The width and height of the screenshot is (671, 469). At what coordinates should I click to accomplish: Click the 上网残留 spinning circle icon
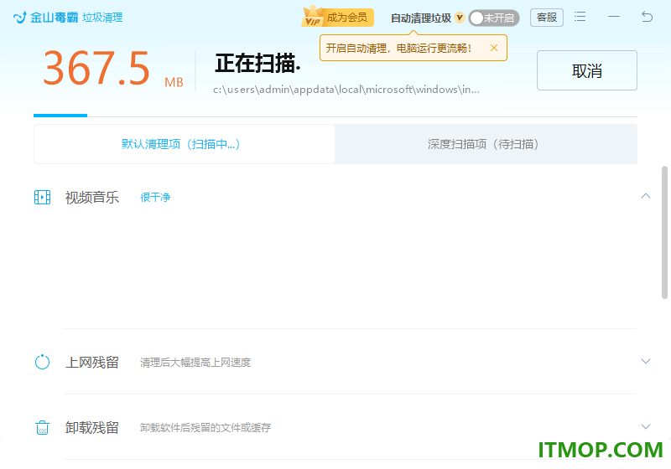point(43,362)
